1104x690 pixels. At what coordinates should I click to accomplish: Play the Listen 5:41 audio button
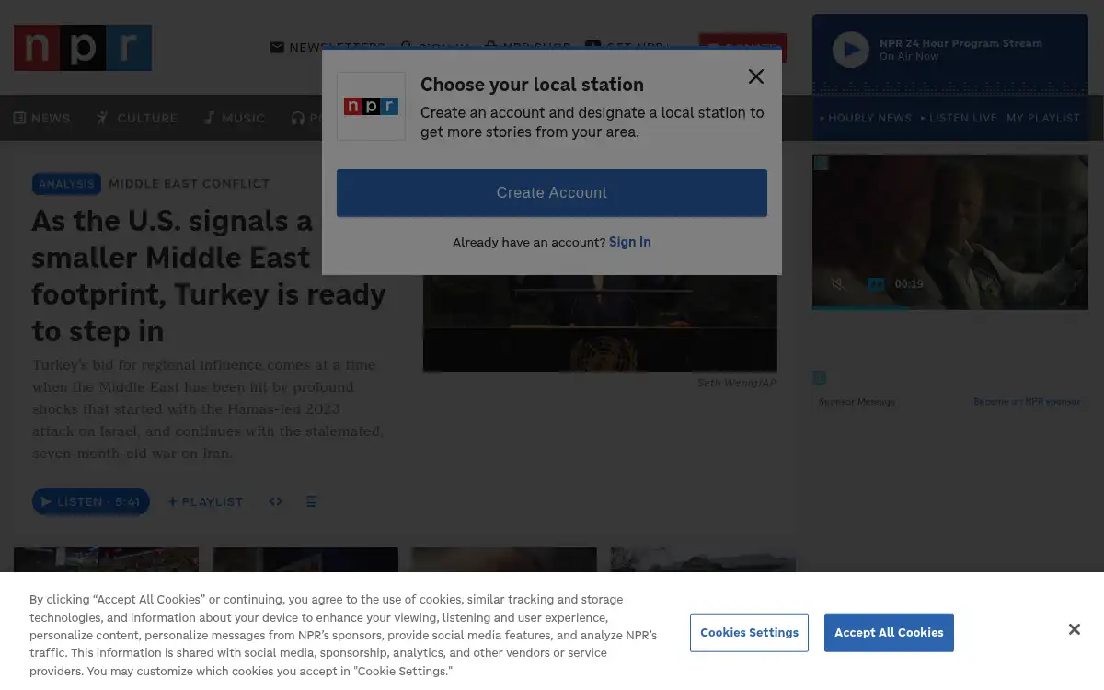pyautogui.click(x=90, y=501)
